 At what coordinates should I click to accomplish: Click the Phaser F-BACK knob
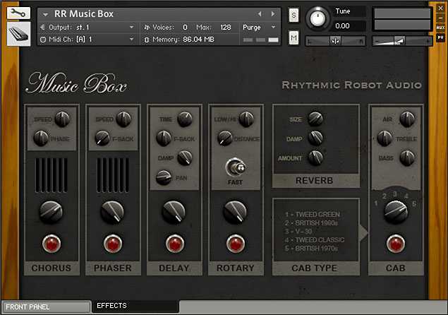tap(102, 138)
